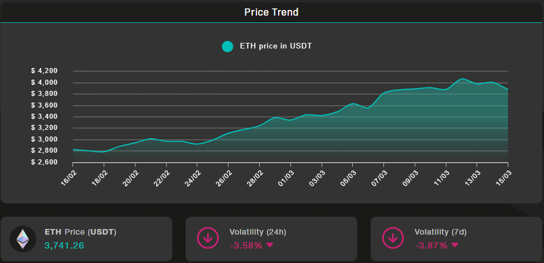
Task: Click the -3.58% volatility value
Action: (246, 245)
